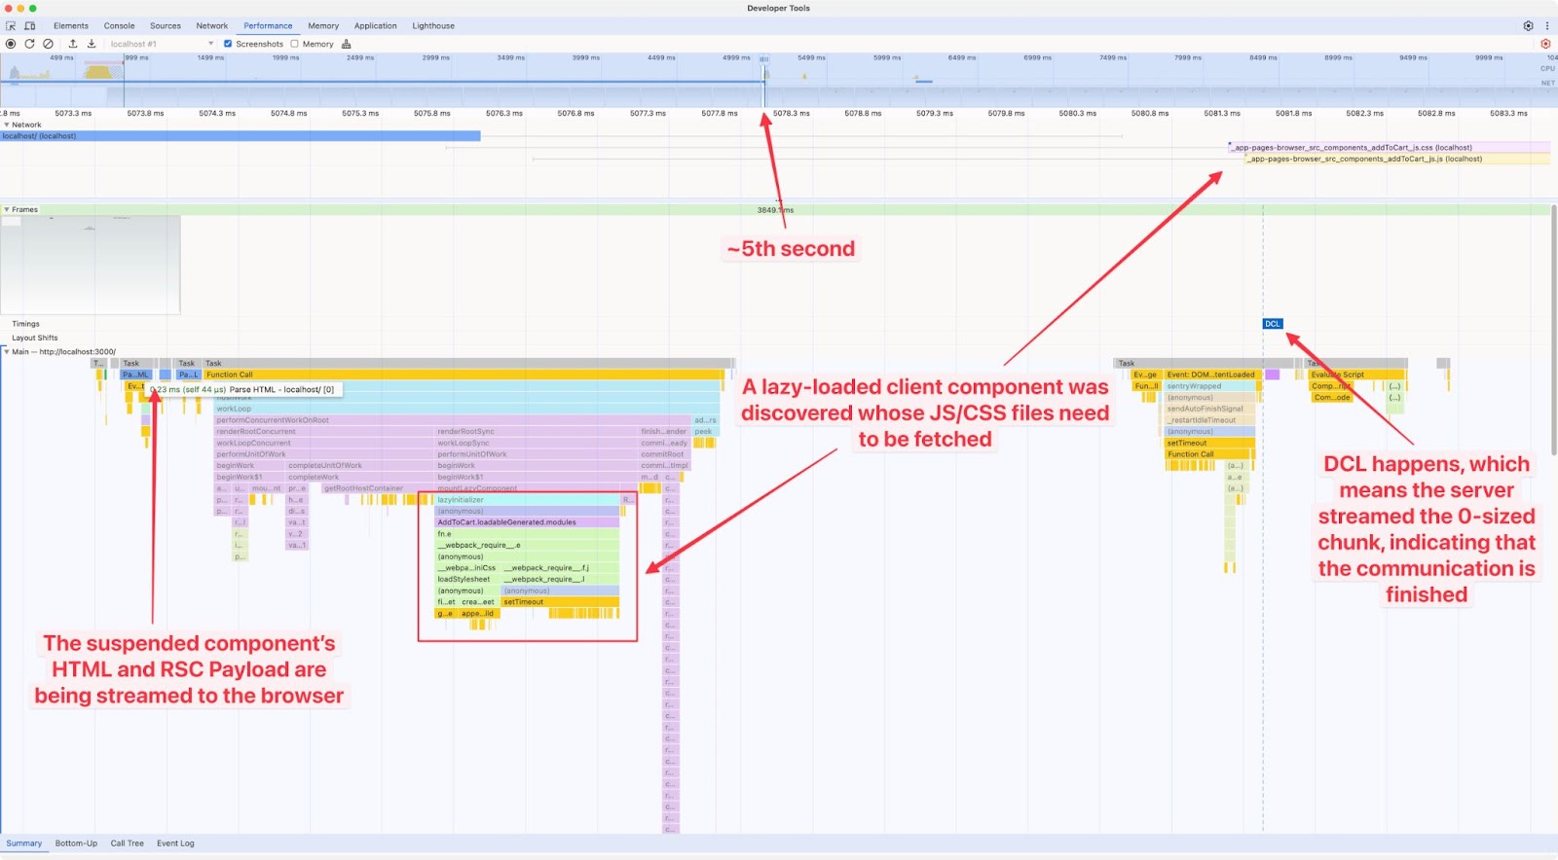Click the save profile download icon
Screen dimensions: 1558x860
click(92, 44)
